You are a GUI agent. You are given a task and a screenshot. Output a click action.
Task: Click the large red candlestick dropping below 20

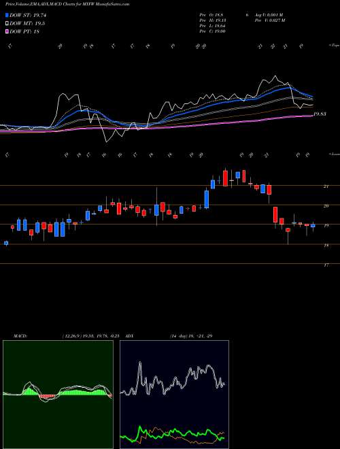click(275, 215)
